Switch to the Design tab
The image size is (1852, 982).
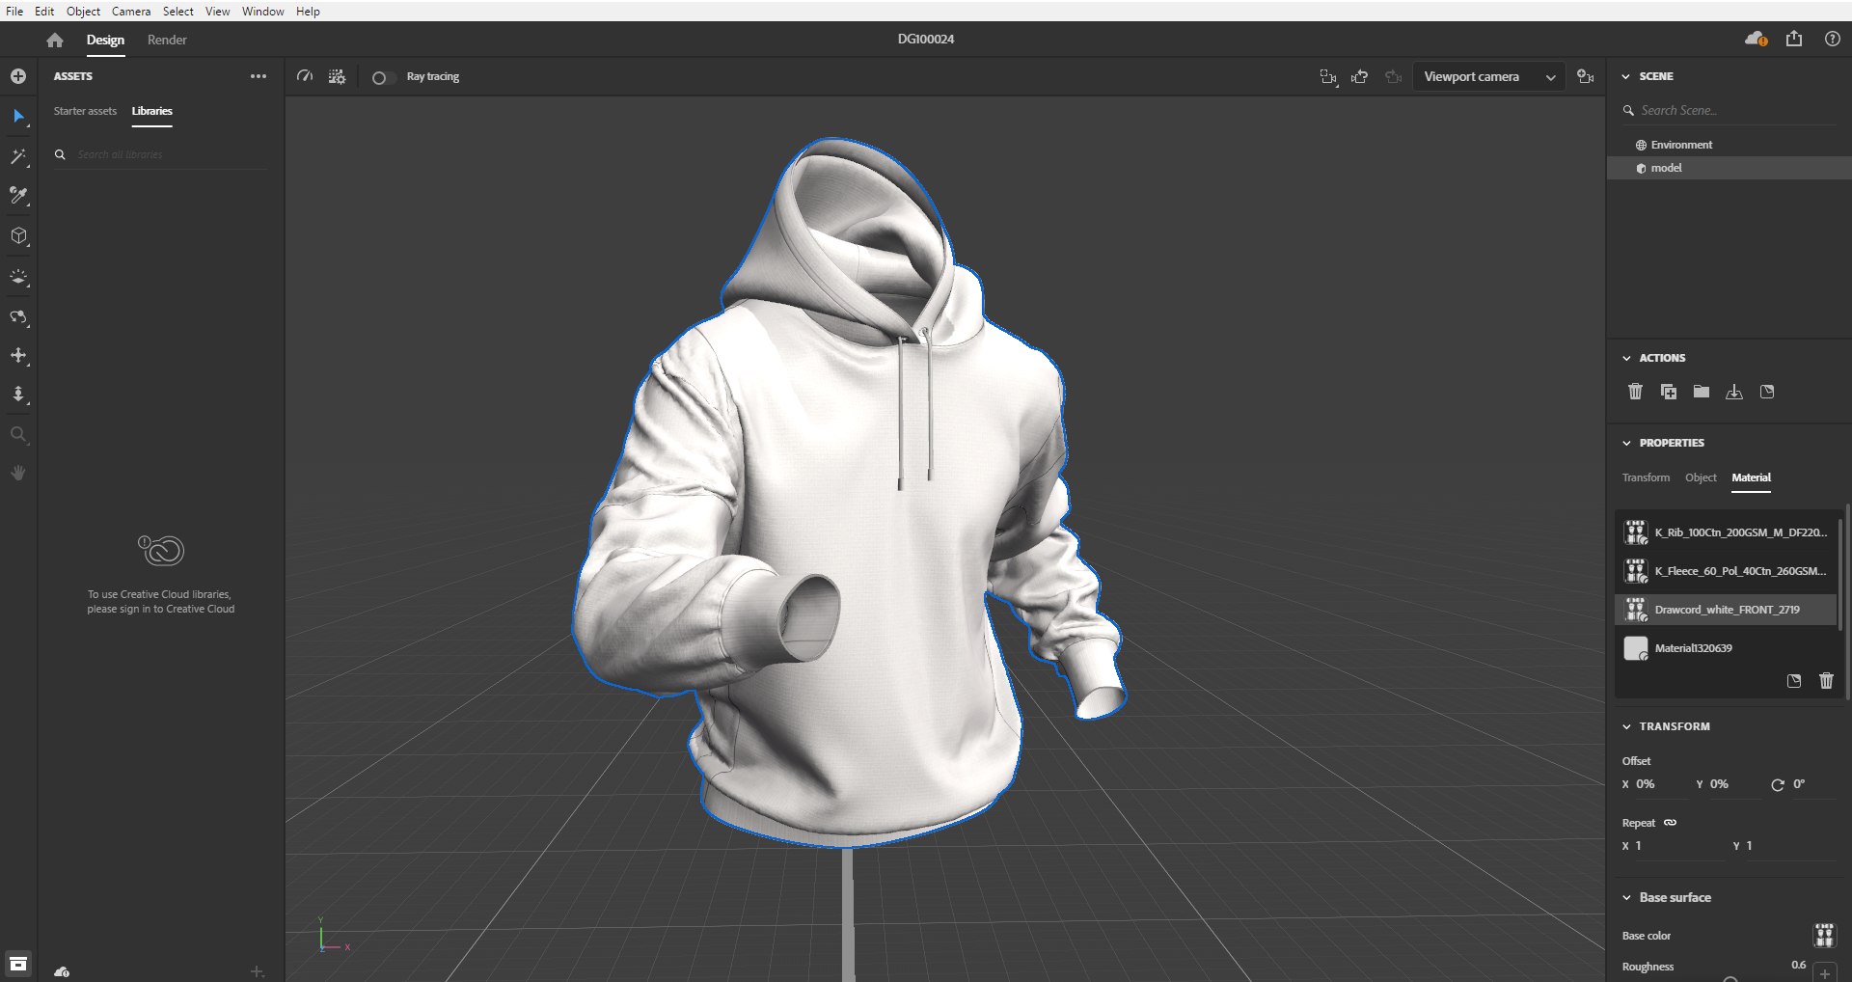click(x=105, y=40)
